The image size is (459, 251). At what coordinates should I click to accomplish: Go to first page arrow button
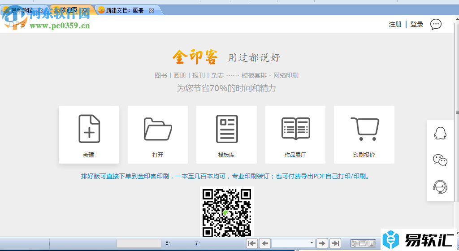(x=252, y=243)
